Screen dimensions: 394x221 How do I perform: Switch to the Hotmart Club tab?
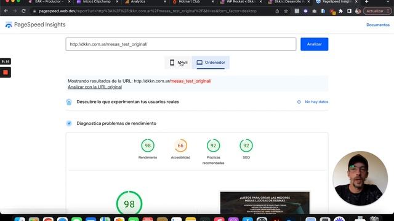[189, 2]
